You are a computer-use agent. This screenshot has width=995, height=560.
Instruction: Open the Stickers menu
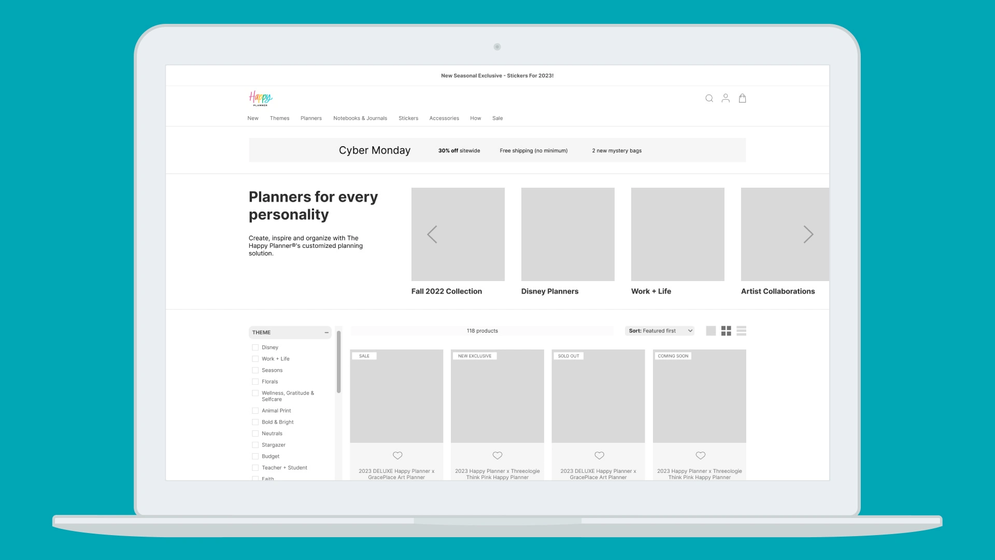pos(408,118)
